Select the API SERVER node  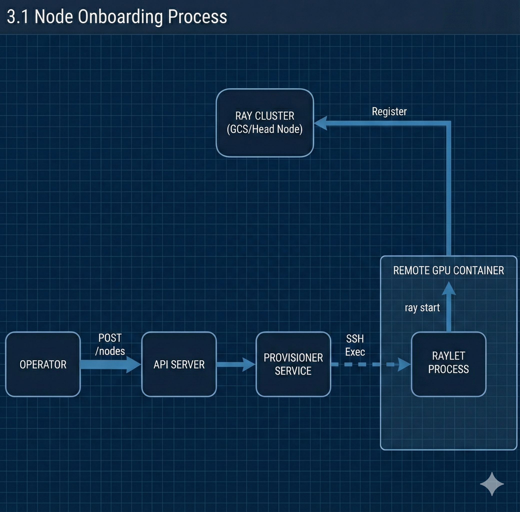pyautogui.click(x=179, y=364)
